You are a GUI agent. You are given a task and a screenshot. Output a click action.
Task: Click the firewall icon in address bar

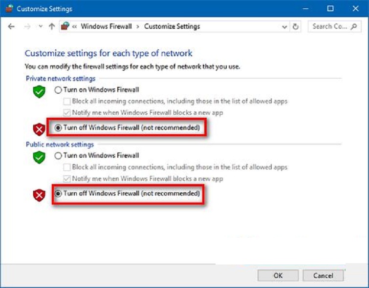click(65, 27)
